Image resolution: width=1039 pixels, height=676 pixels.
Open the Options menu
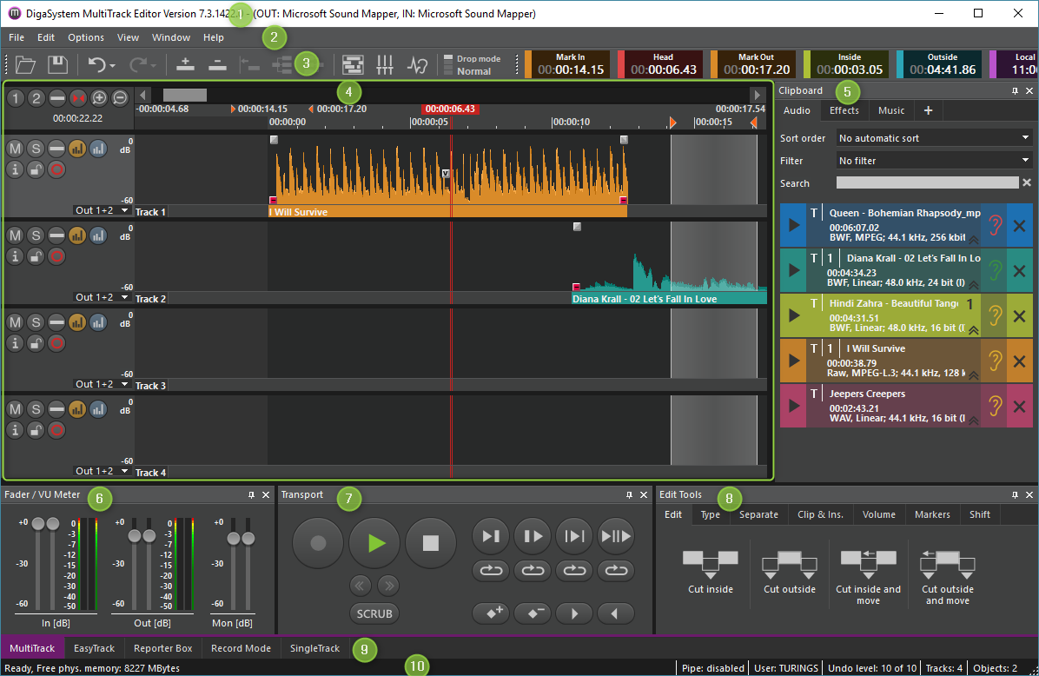coord(86,37)
